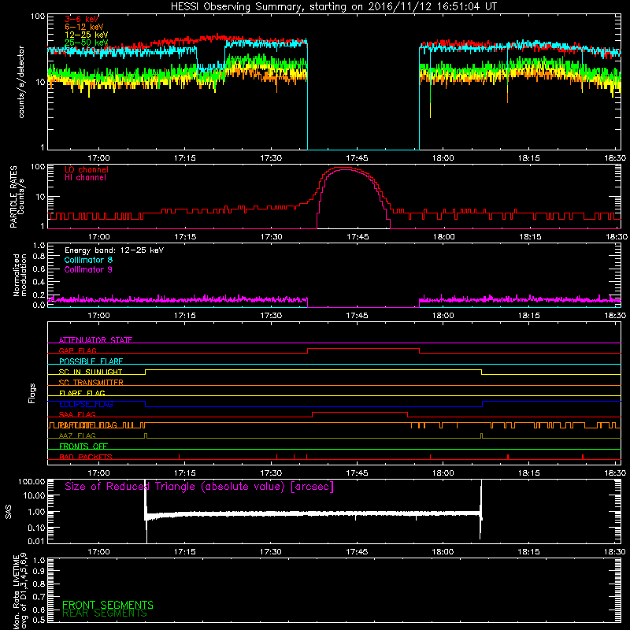The width and height of the screenshot is (630, 630).
Task: Click the 17:45 tick label under the count-rate panel
Action: click(357, 158)
